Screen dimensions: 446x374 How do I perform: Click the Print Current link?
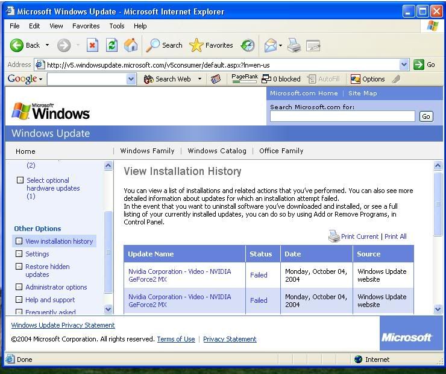click(x=360, y=236)
